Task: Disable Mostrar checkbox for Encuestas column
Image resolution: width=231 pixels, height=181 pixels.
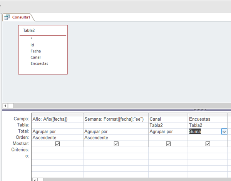Action: (208, 144)
